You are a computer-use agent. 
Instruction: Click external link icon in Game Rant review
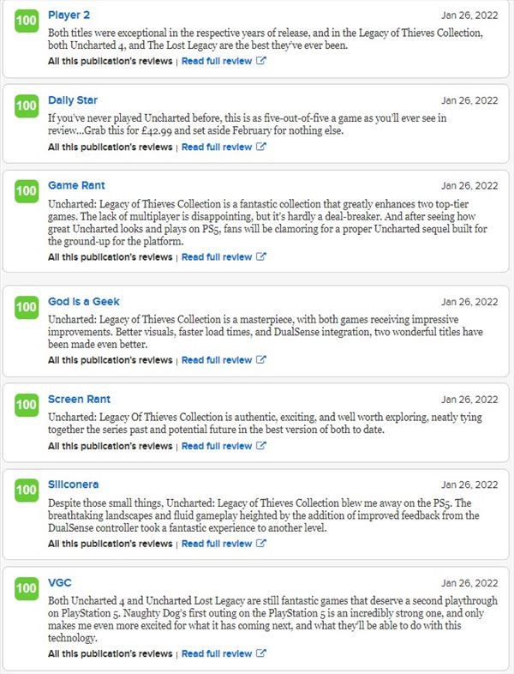(261, 256)
